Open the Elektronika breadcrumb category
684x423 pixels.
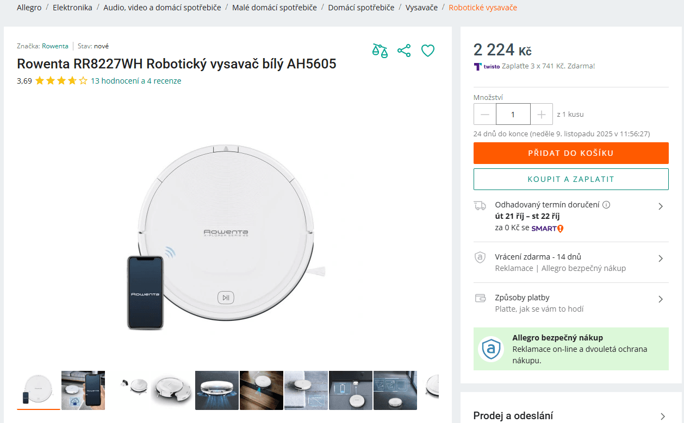[x=72, y=8]
